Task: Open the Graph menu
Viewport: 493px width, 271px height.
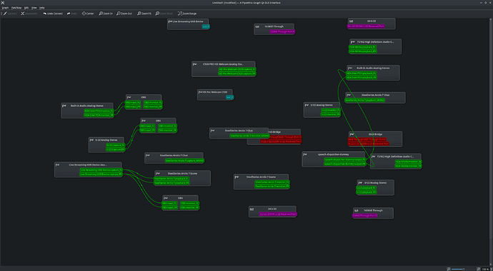Action: pyautogui.click(x=5, y=8)
